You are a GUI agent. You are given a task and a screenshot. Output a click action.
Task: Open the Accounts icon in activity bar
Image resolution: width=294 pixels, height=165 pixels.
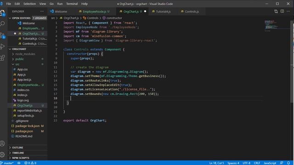2,143
